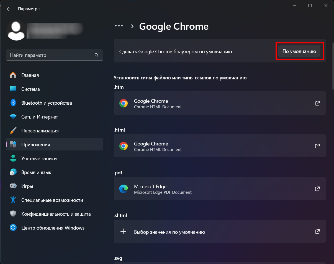Maximize the Параметры window
Image resolution: width=334 pixels, height=264 pixels.
click(x=310, y=6)
